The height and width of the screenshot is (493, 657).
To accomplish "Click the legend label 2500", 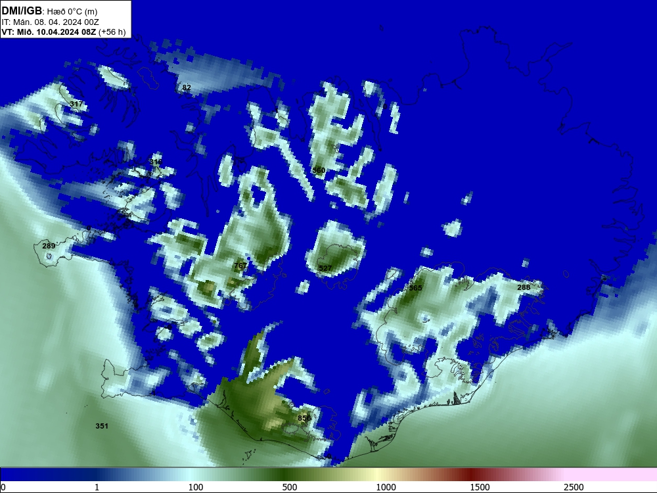I will tap(574, 487).
